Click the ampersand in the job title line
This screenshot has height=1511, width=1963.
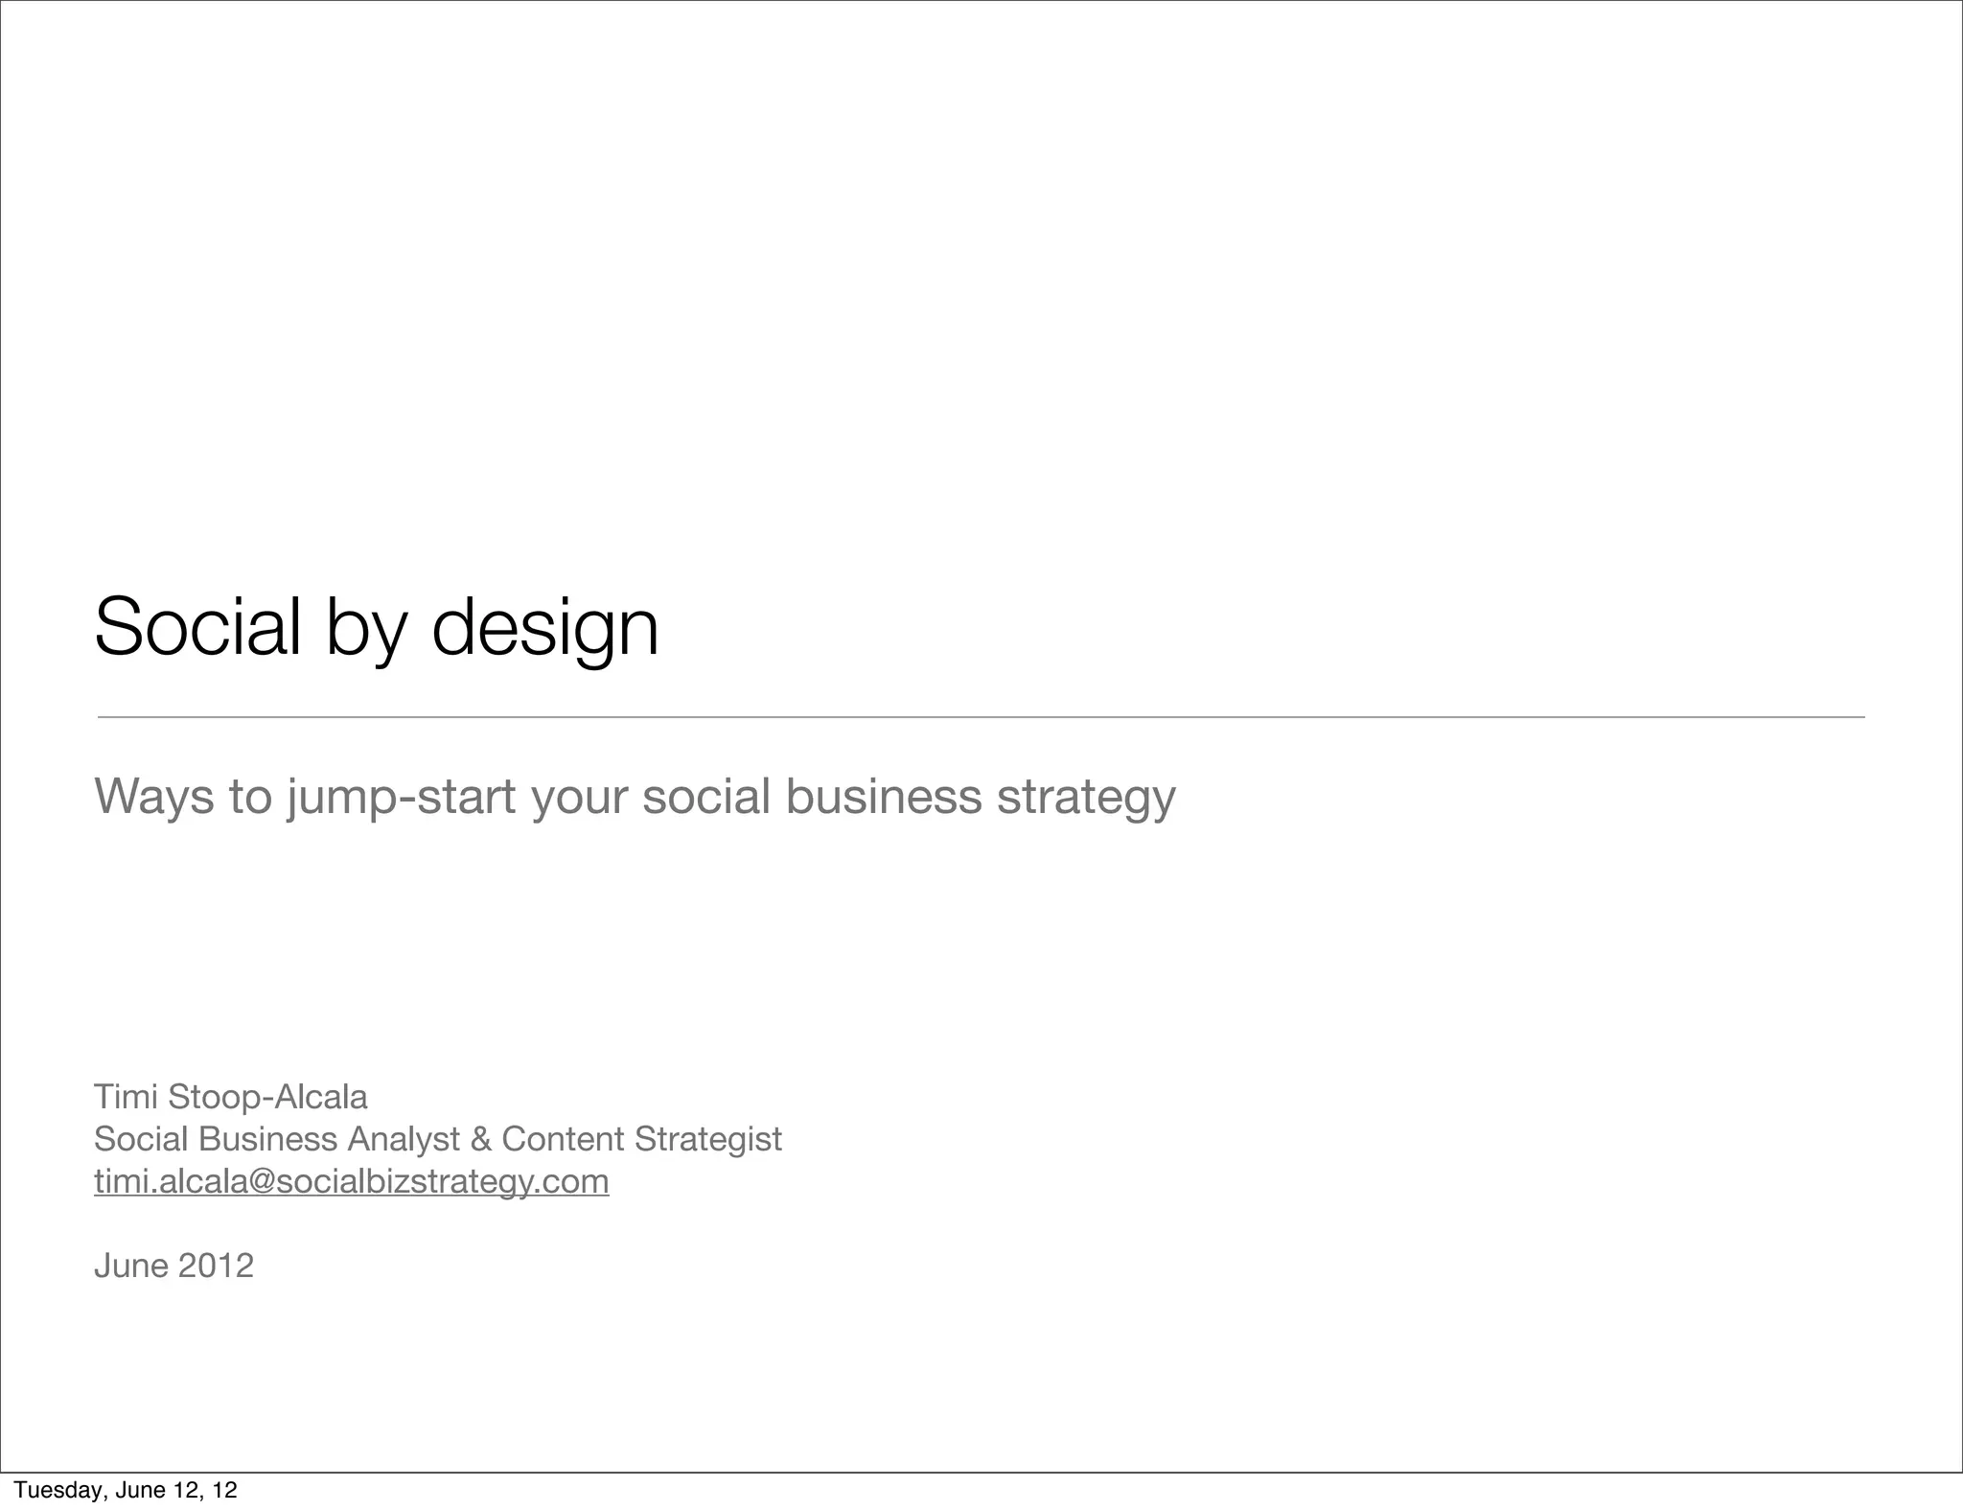click(x=480, y=1139)
